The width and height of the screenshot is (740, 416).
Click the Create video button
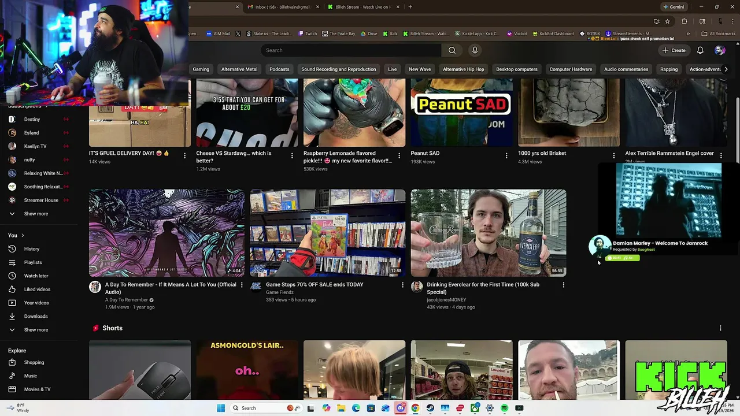674,50
